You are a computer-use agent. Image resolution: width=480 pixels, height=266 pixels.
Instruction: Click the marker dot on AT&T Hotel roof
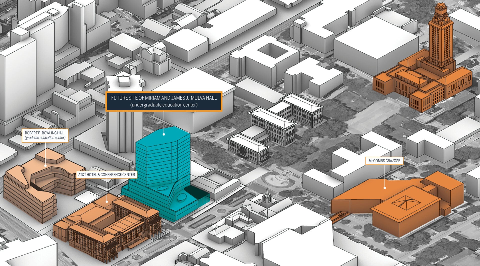107,201
